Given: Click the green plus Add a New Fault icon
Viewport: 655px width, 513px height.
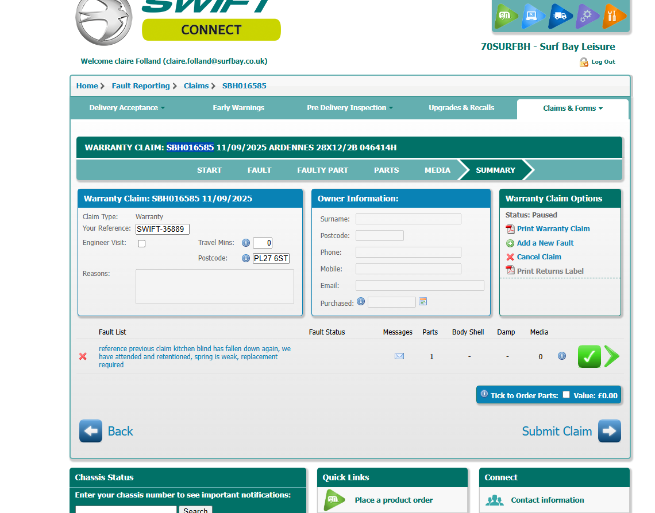Looking at the screenshot, I should point(510,243).
